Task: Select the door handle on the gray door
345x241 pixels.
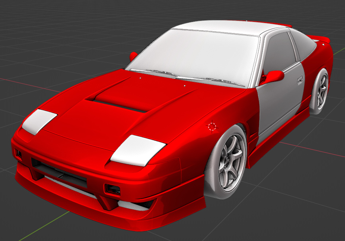Action: 300,80
